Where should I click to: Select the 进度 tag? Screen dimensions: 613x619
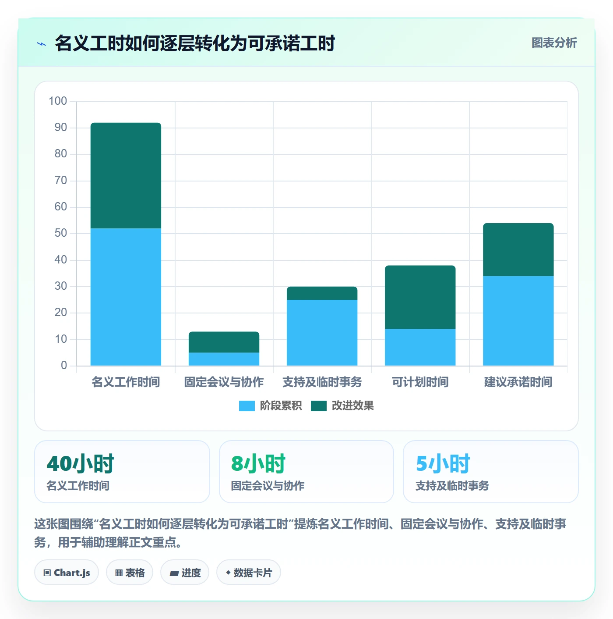pyautogui.click(x=185, y=573)
